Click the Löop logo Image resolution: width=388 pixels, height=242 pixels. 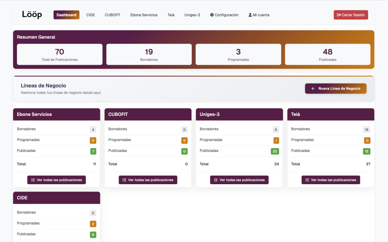pos(32,15)
